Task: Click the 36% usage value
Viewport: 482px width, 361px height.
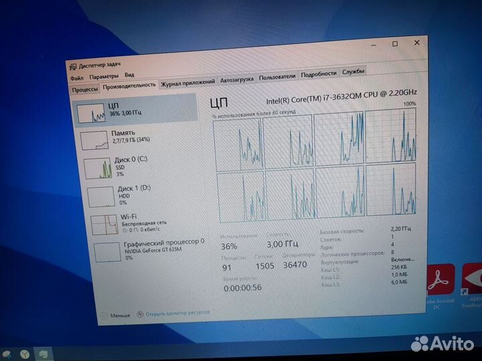Action: tap(229, 247)
